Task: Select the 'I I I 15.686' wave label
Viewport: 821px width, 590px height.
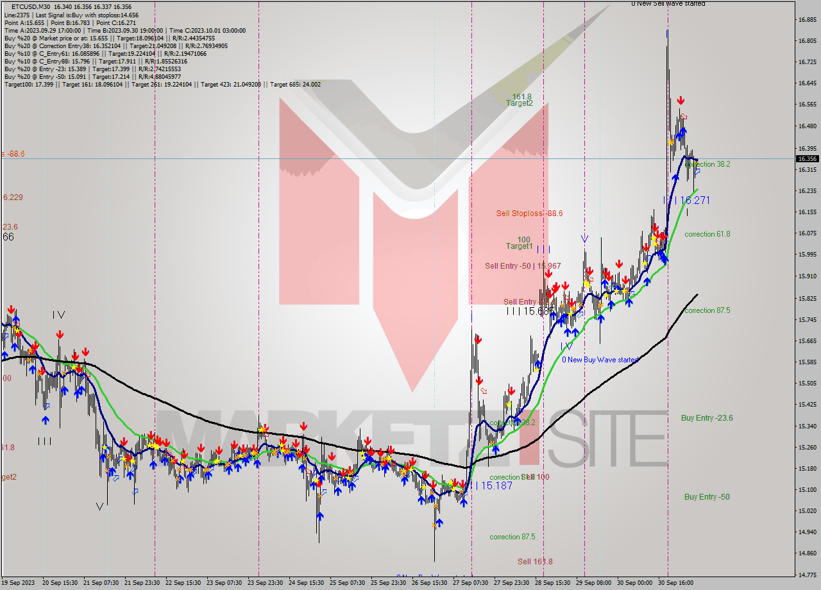Action: coord(529,311)
